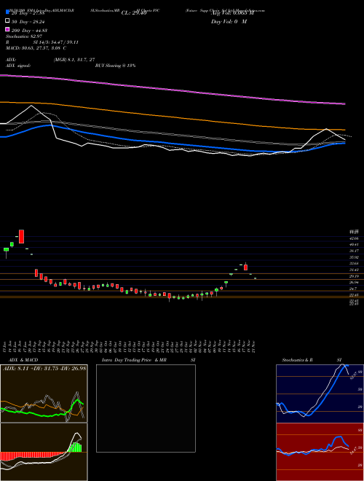This screenshot has height=481, width=364.
Task: Click the red RSI chart panel
Action: [x=320, y=452]
